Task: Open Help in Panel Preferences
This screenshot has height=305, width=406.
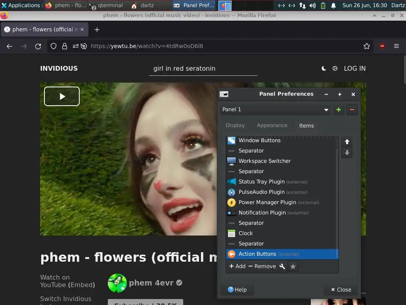Action: tap(237, 290)
